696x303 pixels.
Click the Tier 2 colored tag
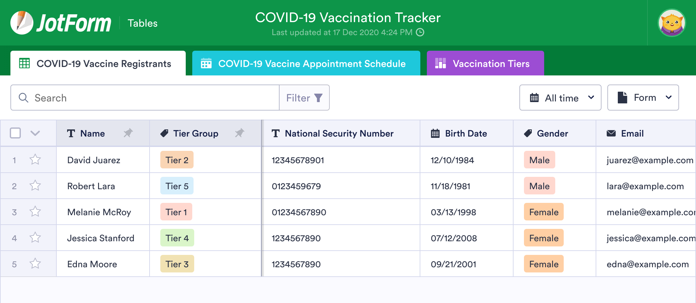click(177, 160)
